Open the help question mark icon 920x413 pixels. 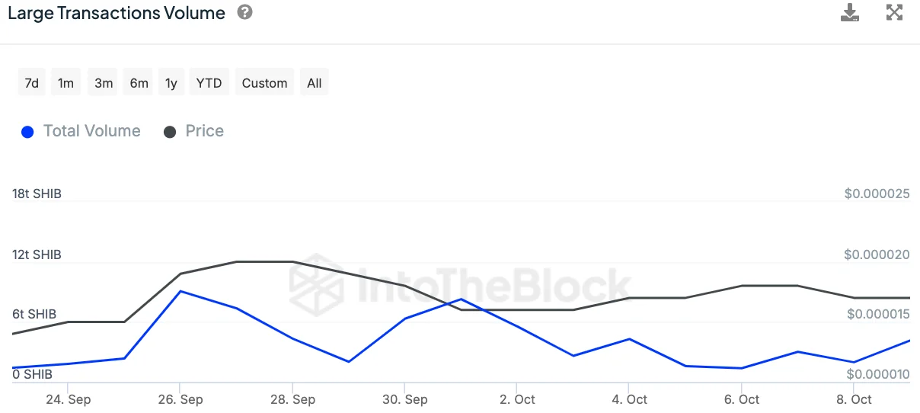(244, 13)
